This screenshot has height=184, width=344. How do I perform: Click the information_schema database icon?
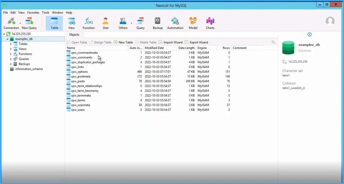(x=12, y=69)
